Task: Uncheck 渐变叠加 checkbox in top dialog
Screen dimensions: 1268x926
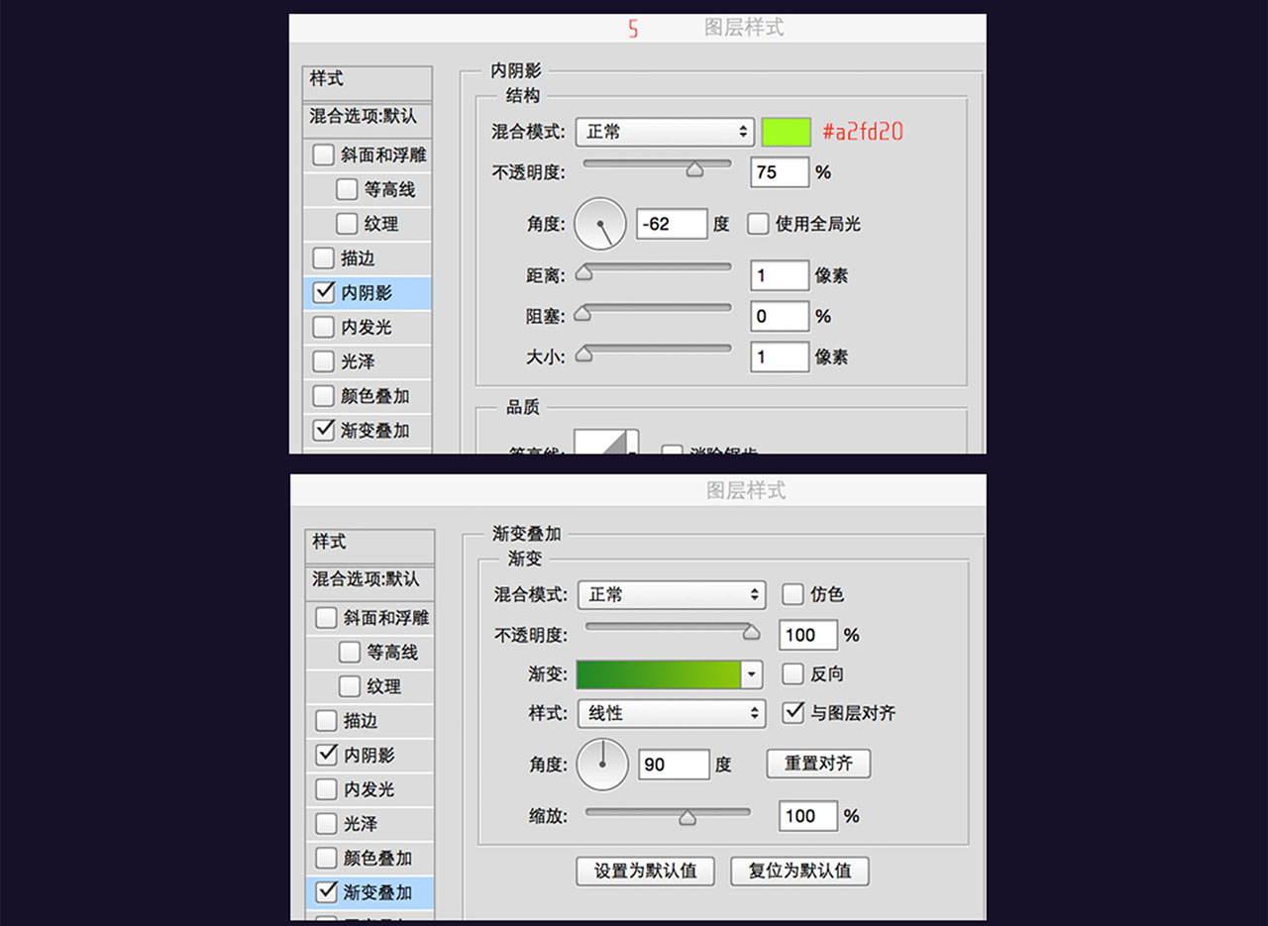Action: pos(323,430)
